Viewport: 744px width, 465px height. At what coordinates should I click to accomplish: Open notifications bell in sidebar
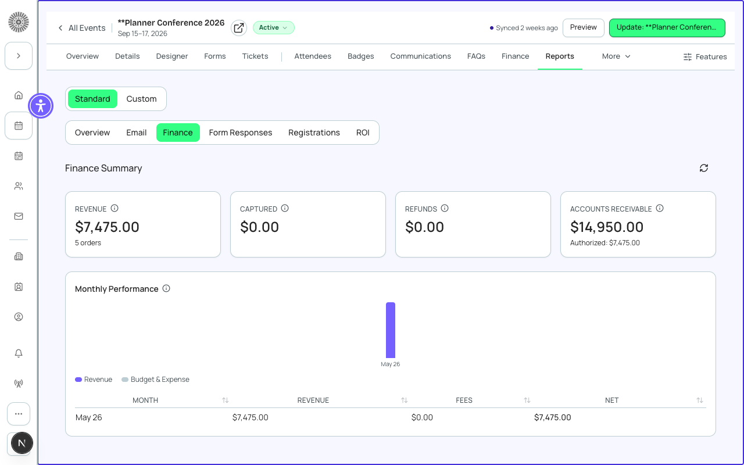point(19,353)
